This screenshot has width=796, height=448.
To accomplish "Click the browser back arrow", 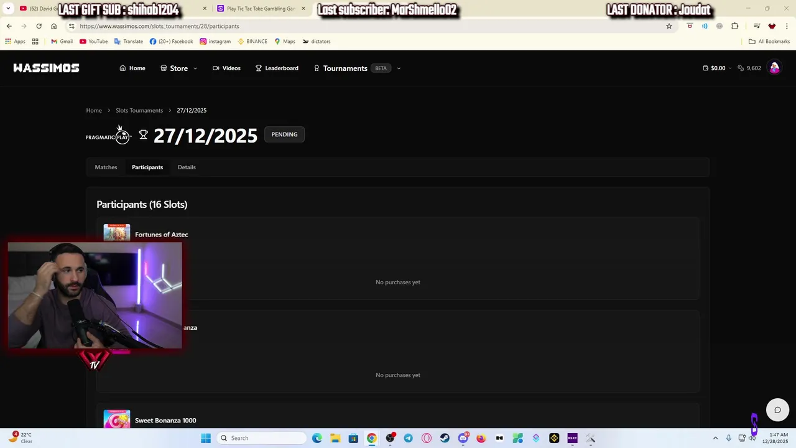I will point(9,26).
